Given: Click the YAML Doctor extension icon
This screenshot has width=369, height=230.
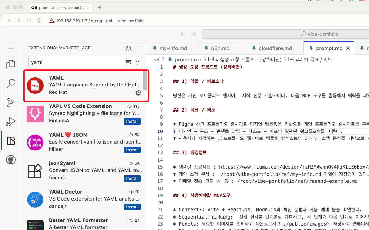Looking at the screenshot, I should click(35, 200).
